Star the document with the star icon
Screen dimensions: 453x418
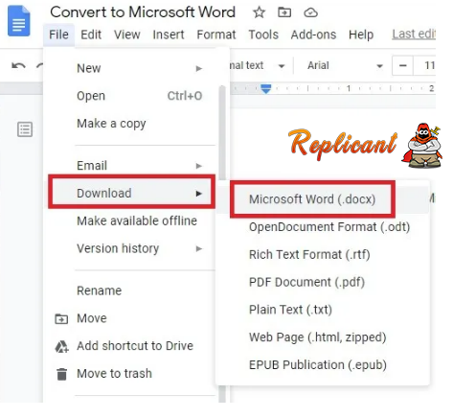coord(259,12)
